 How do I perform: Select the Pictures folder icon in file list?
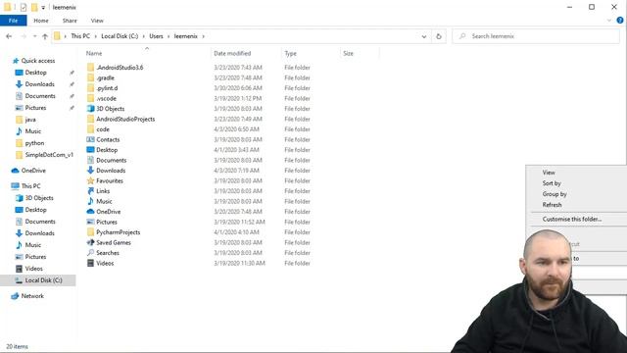(91, 223)
